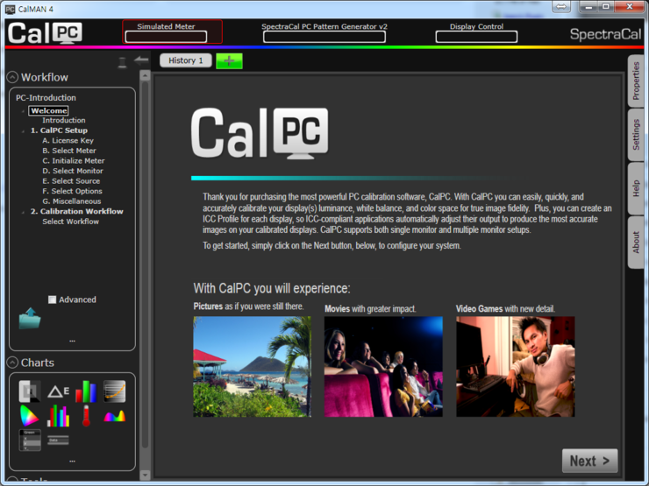Open the Simulated Meter panel
The image size is (649, 486).
tap(172, 32)
